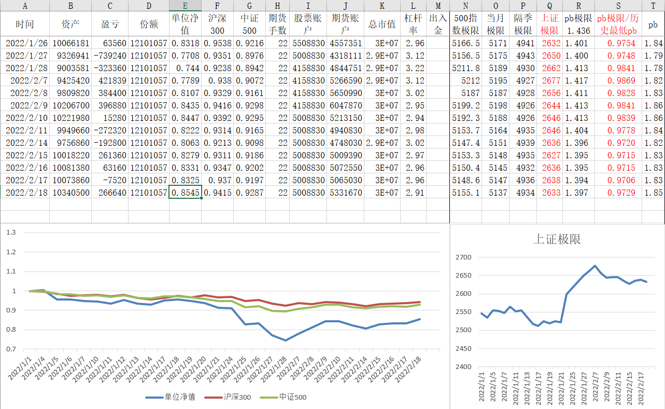This screenshot has height=409, width=665.
Task: Select 2022/2/18 row's 上证极限 value 2633
Action: [550, 193]
